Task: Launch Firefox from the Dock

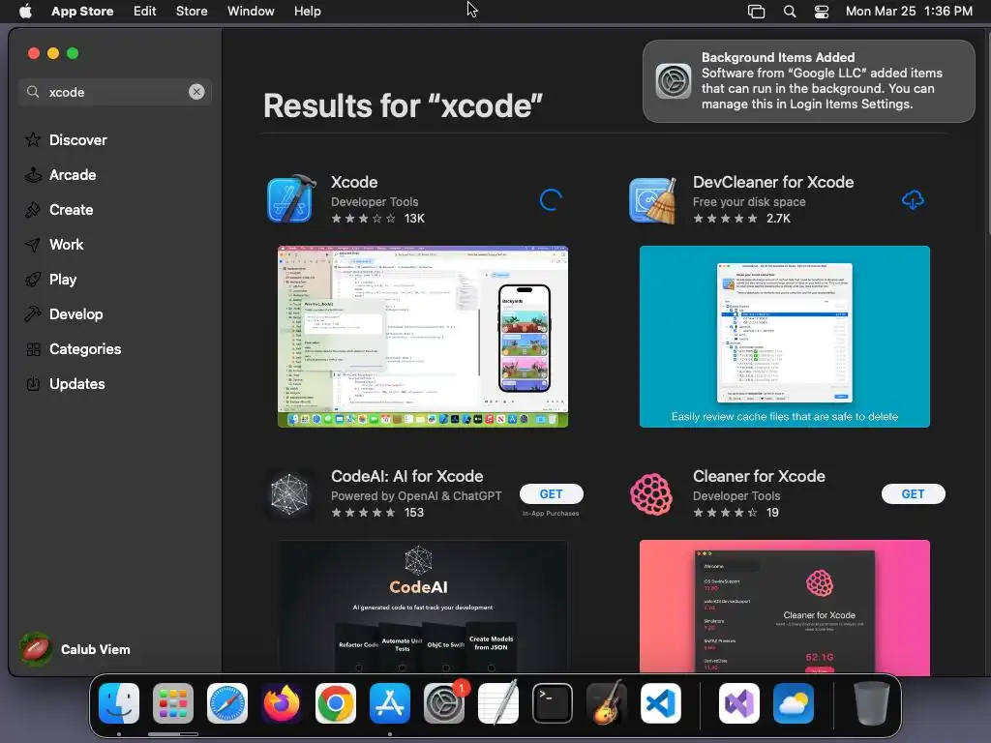Action: (282, 703)
